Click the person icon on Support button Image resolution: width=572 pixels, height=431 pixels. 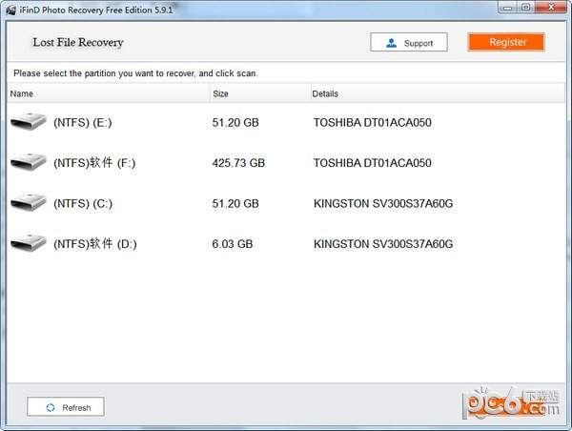click(391, 43)
